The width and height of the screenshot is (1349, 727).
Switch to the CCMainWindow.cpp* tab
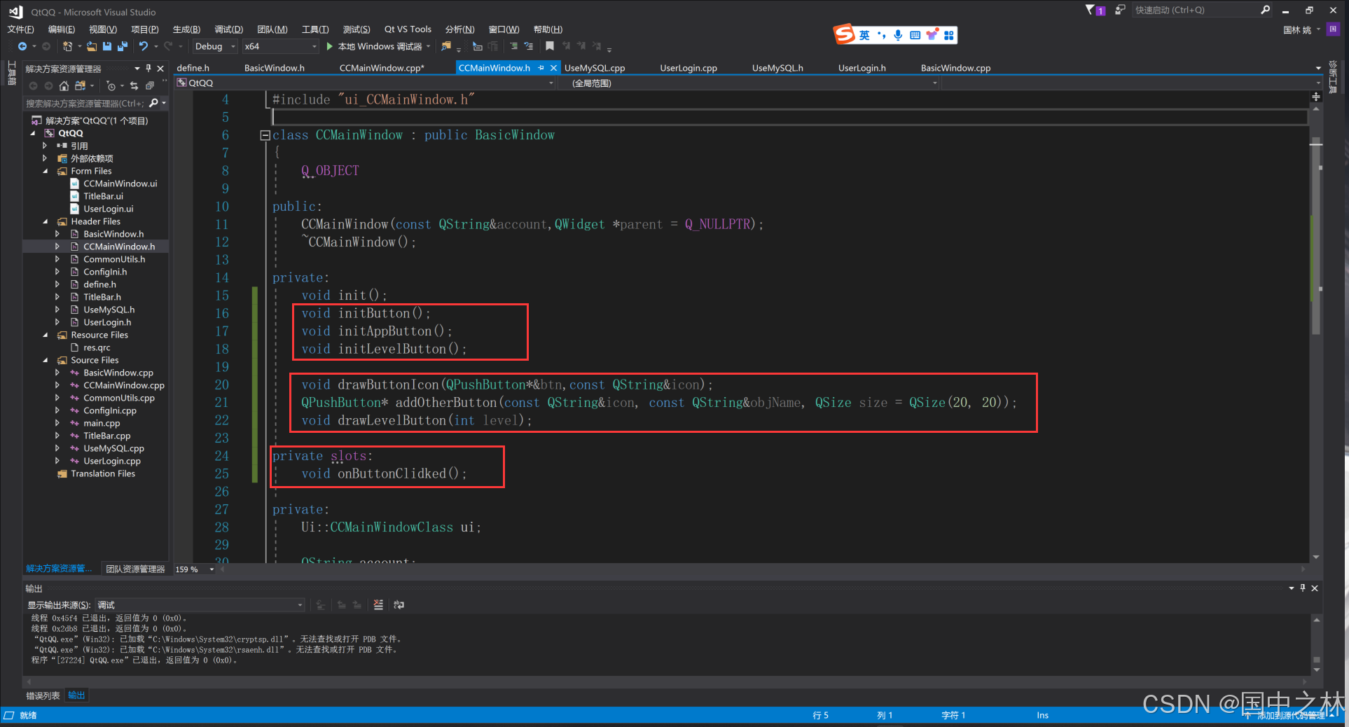pos(382,68)
